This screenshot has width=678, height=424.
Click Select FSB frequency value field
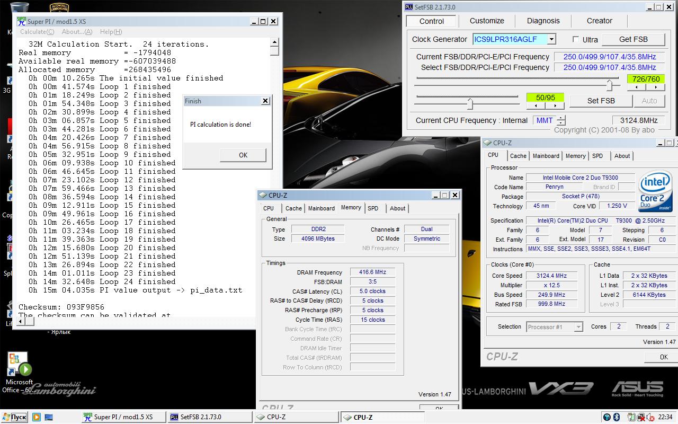point(609,67)
